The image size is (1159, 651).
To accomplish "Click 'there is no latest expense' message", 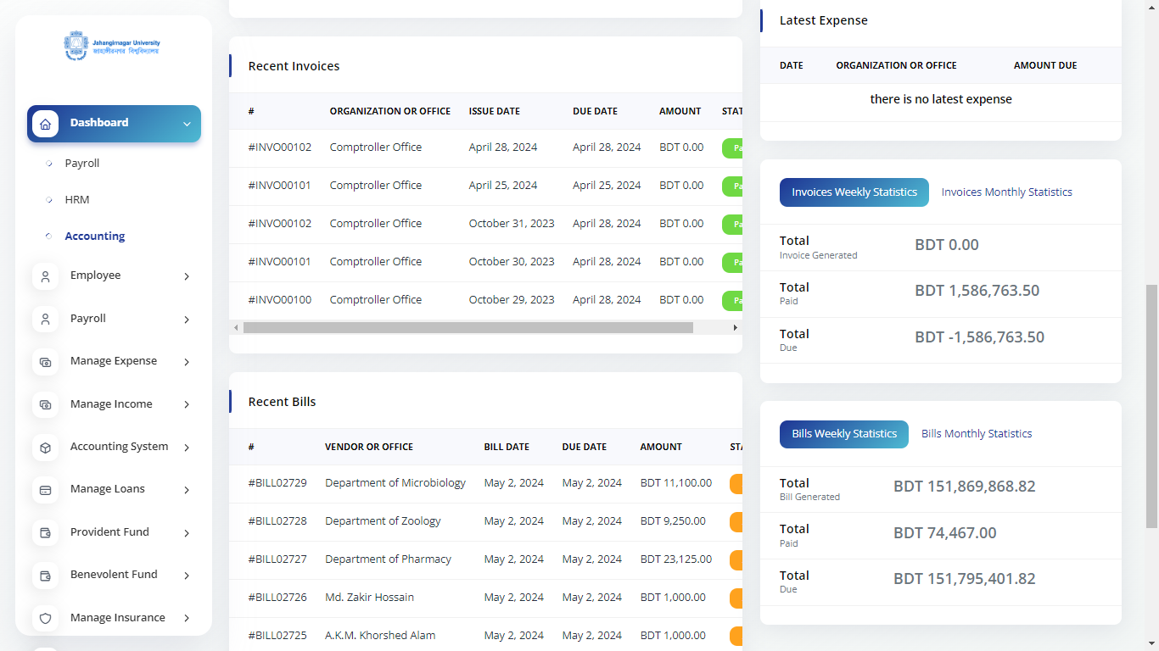I will [x=941, y=99].
